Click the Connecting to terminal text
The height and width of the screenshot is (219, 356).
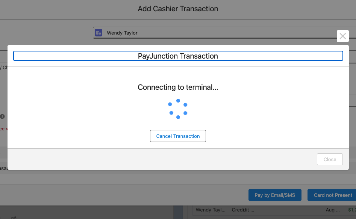178,87
